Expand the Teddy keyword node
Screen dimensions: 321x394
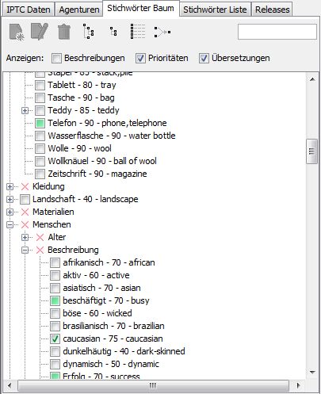tap(25, 110)
